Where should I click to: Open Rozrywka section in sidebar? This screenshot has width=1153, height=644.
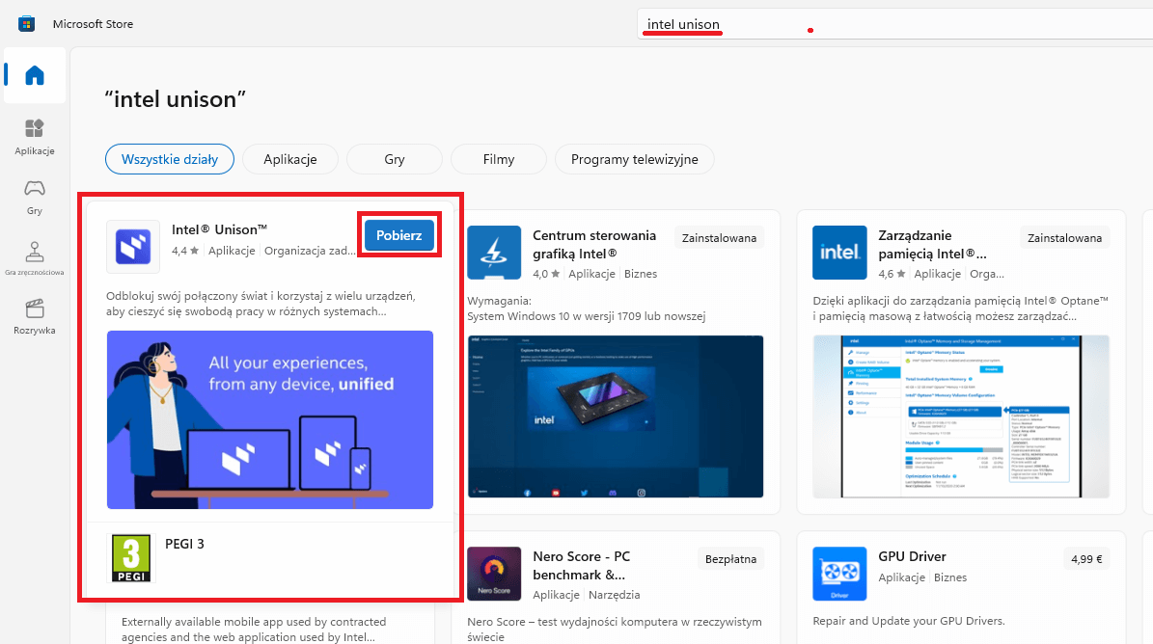click(35, 317)
